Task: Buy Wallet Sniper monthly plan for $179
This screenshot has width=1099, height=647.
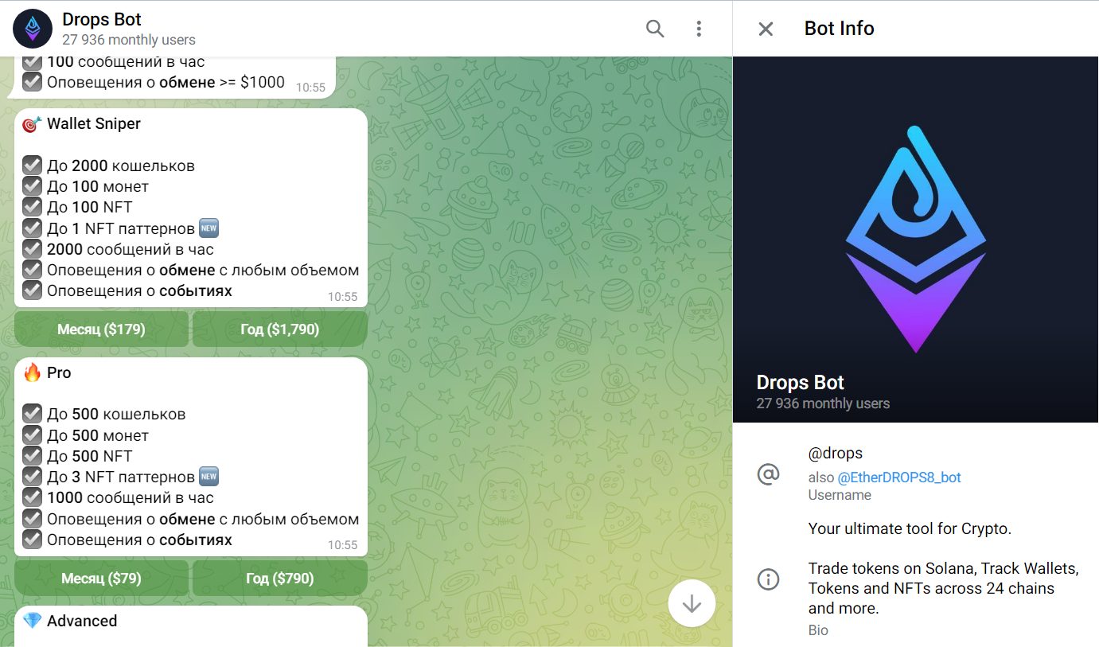Action: click(101, 329)
